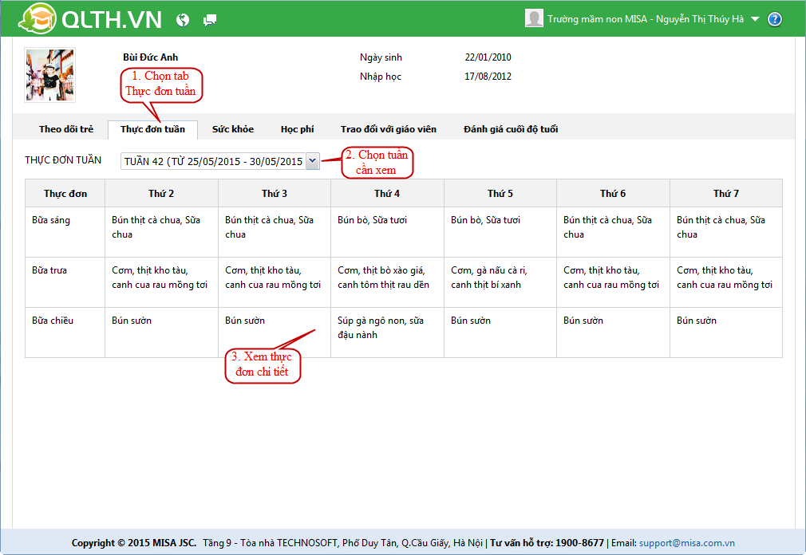Click Thứ 2 afternoon Bún sườn cell
Screen dimensions: 806x555
(161, 333)
